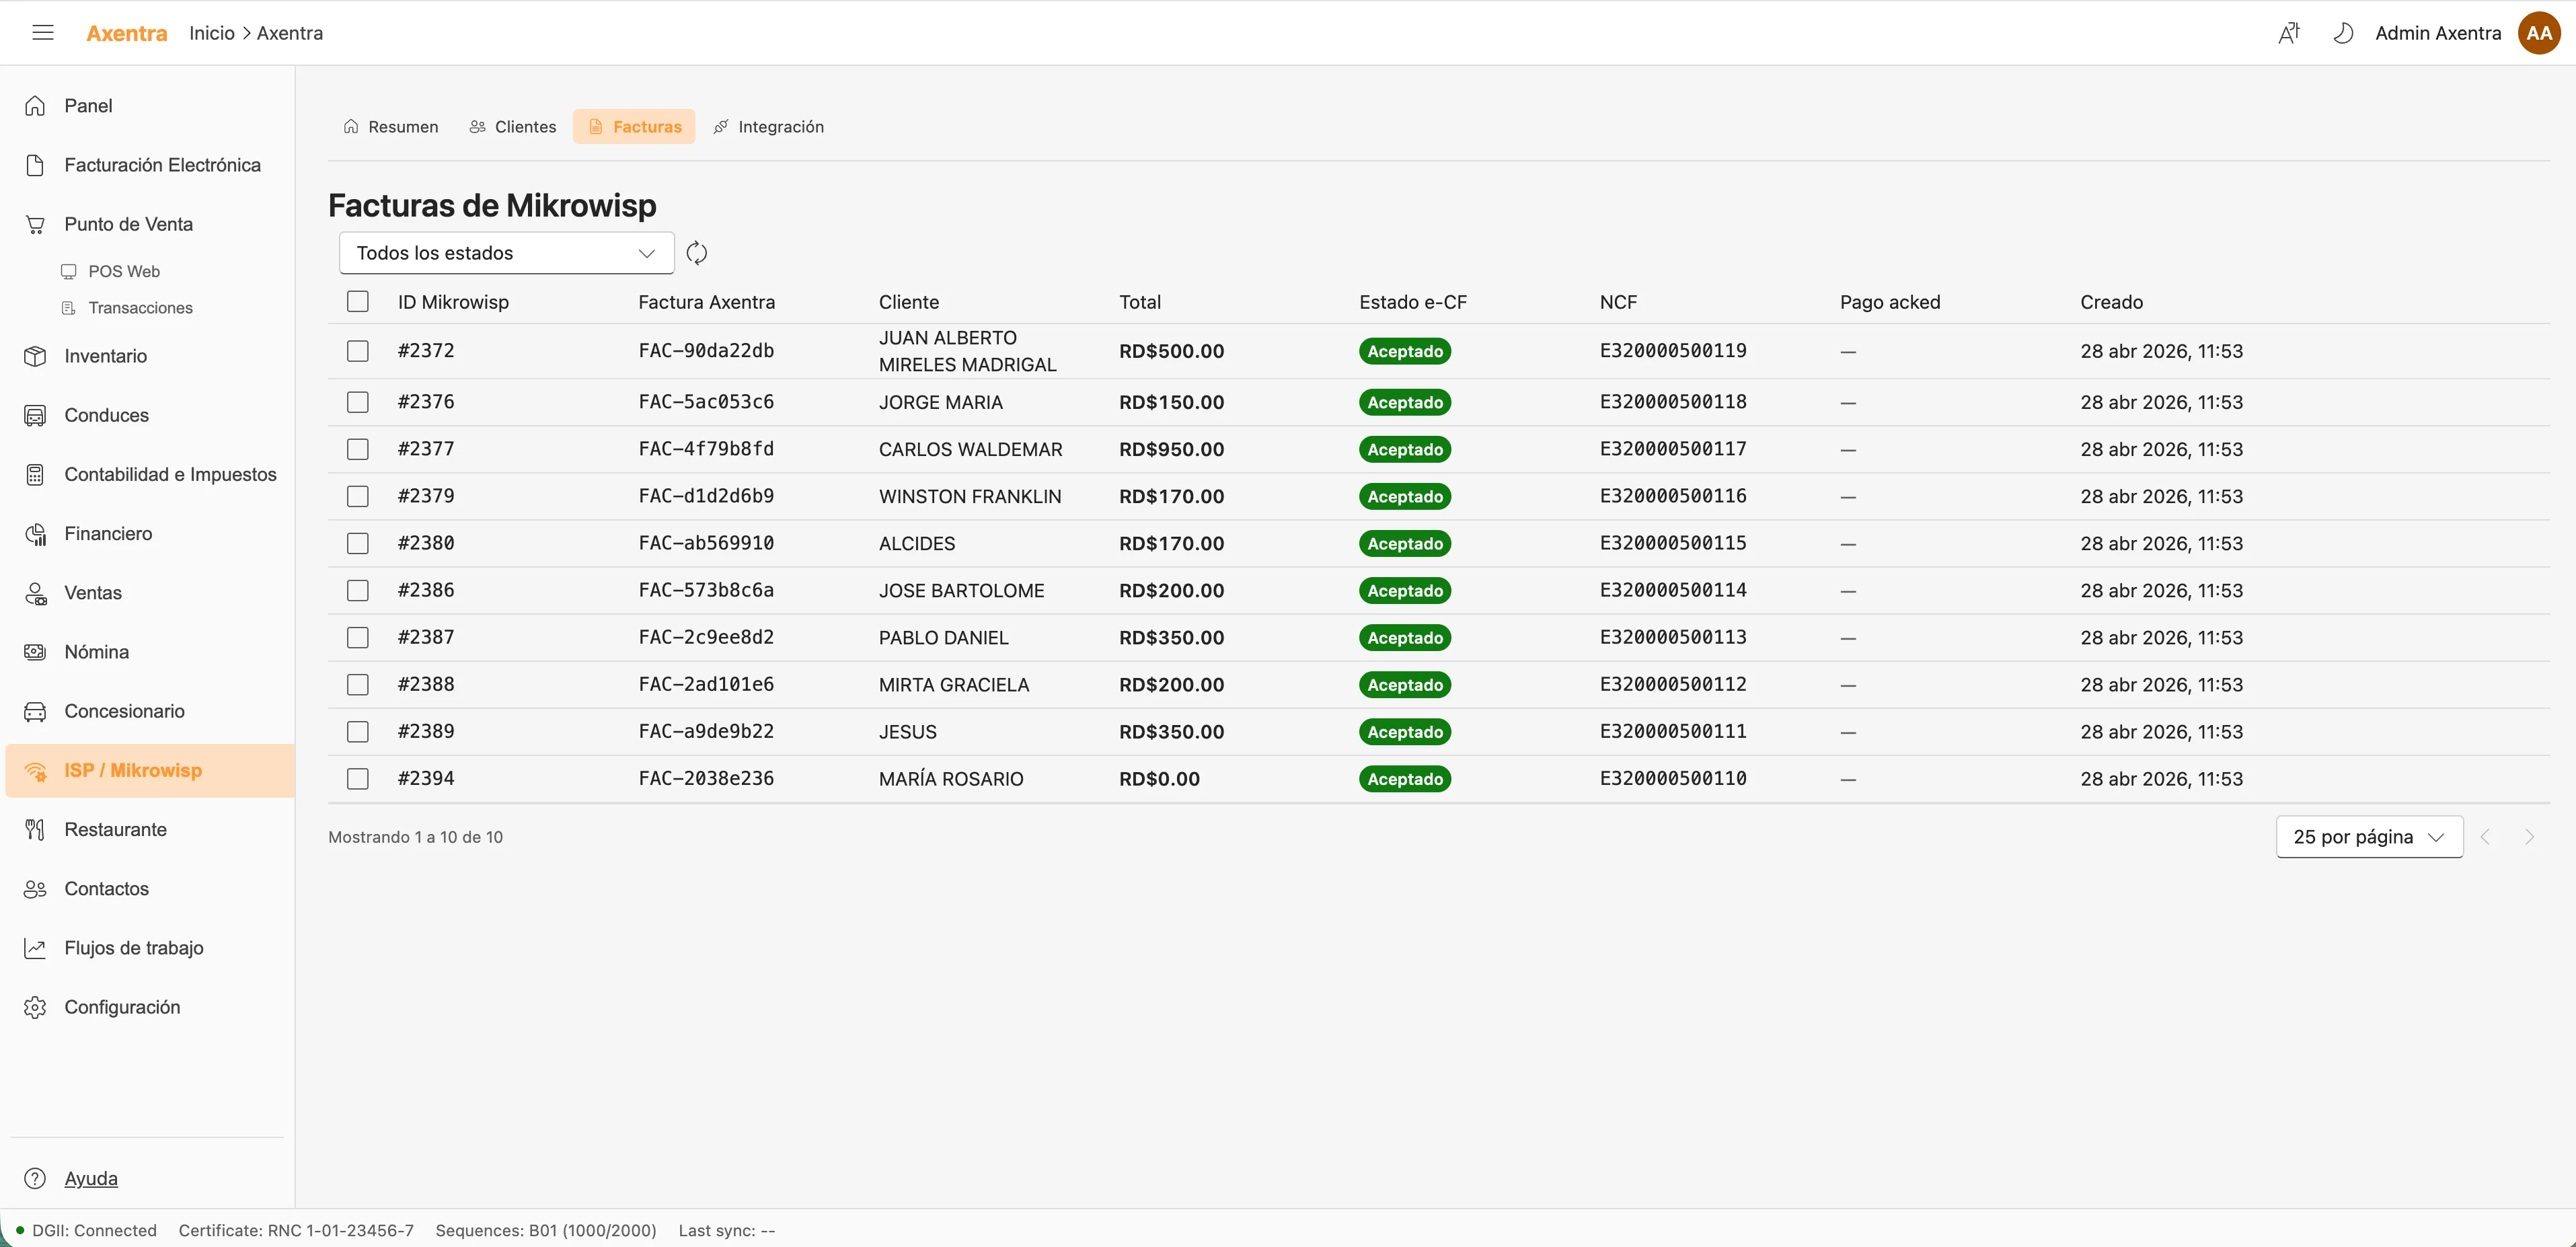The height and width of the screenshot is (1247, 2576).
Task: Sort by the Creado column header
Action: pos(2111,302)
